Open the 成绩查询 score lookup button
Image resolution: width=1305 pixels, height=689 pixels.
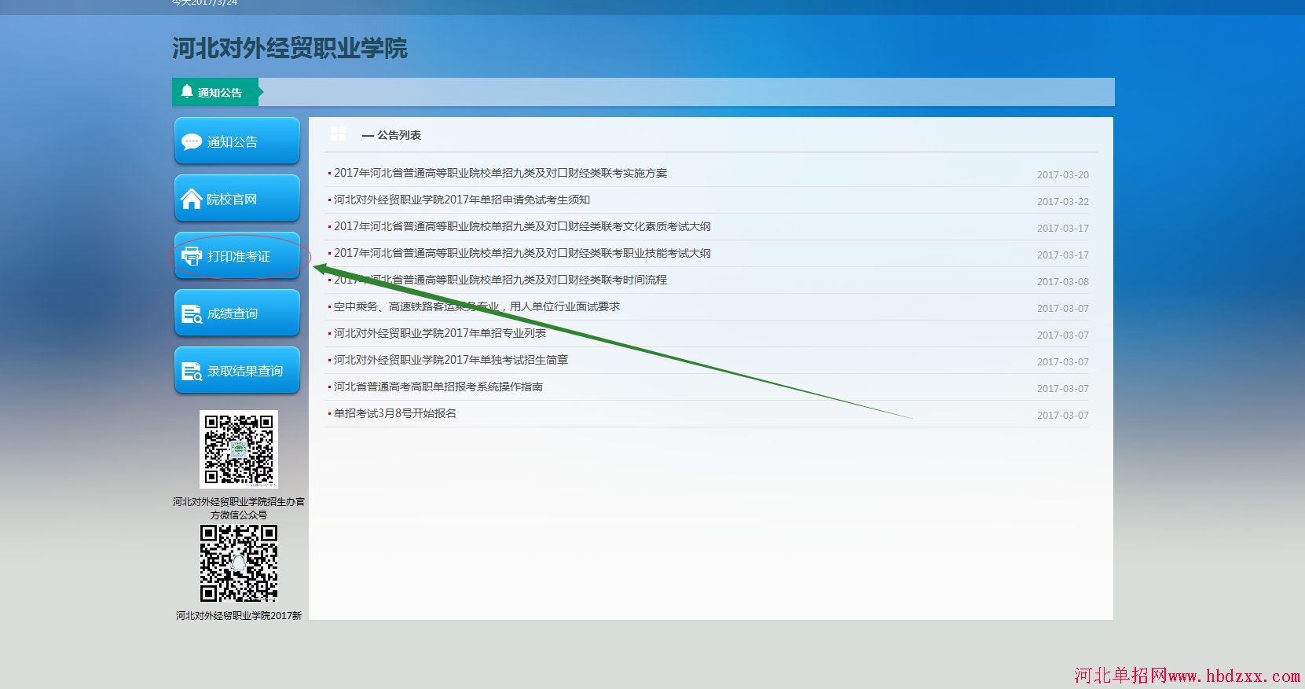237,313
